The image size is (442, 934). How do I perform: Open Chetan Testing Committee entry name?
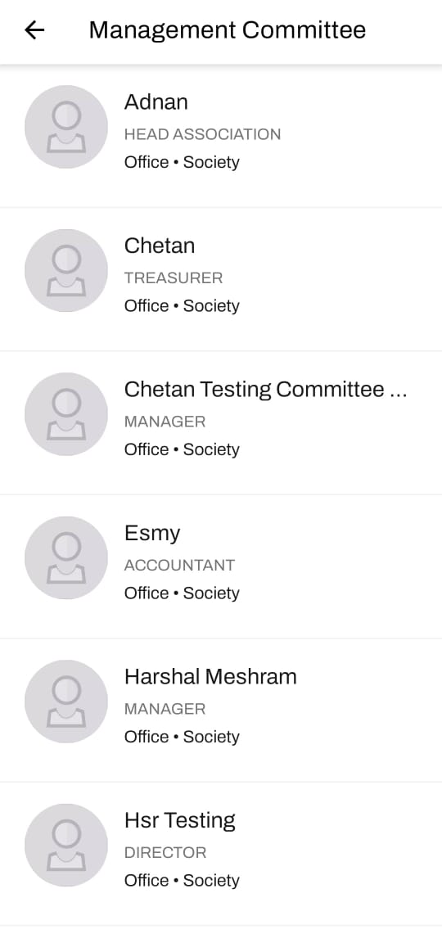[x=266, y=389]
